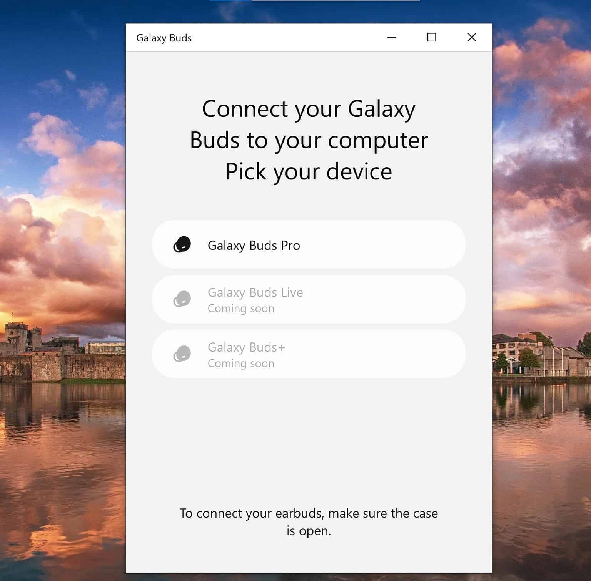Click the Galaxy Buds Pro earbud icon
The width and height of the screenshot is (591, 581).
click(x=183, y=245)
